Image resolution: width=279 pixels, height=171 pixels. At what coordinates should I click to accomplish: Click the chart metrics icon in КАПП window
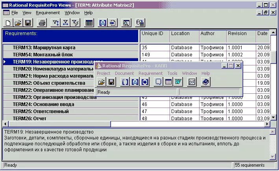click(192, 82)
